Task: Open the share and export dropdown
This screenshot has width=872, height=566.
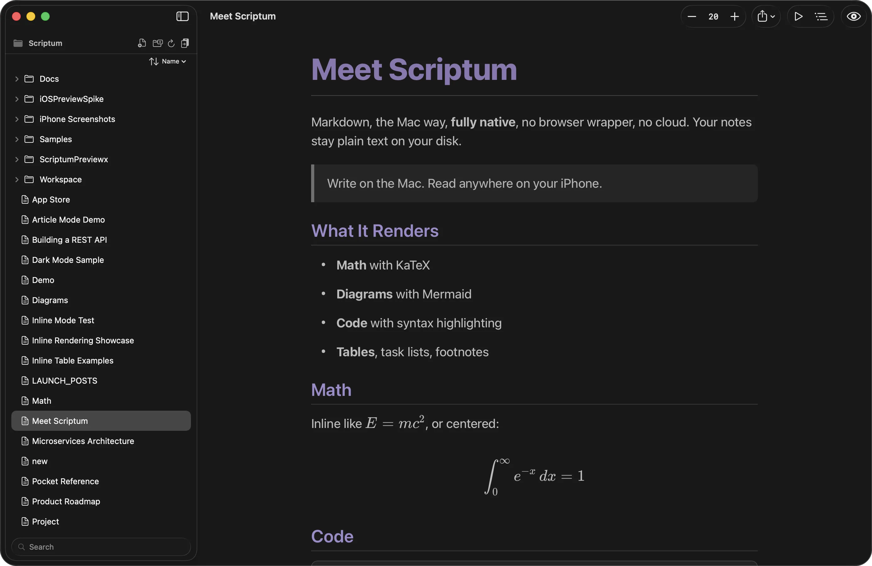Action: [x=766, y=16]
